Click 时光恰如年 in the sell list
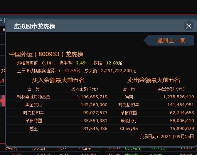 pyautogui.click(x=129, y=105)
